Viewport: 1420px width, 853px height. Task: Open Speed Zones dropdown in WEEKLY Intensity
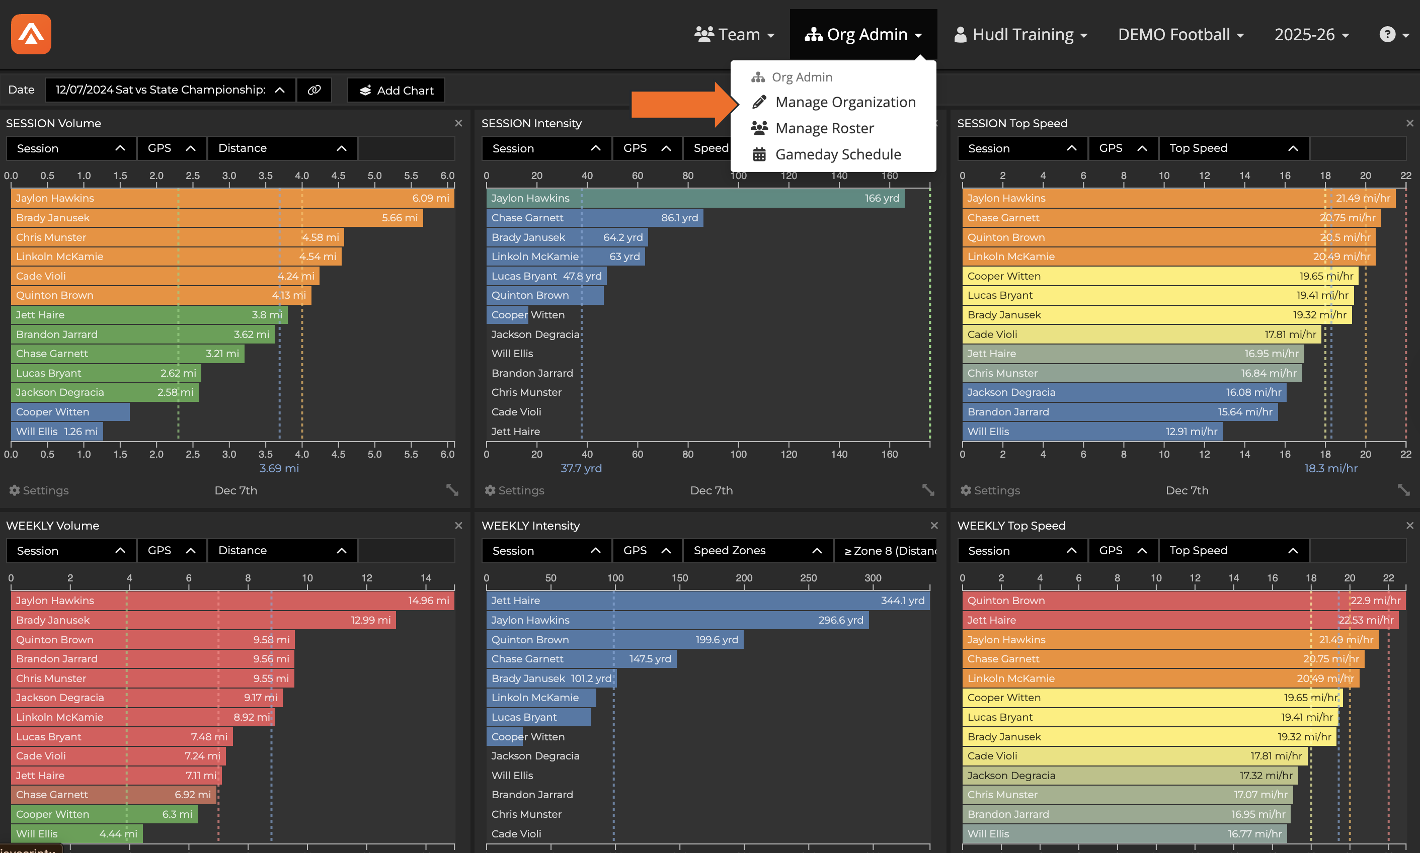pos(757,551)
